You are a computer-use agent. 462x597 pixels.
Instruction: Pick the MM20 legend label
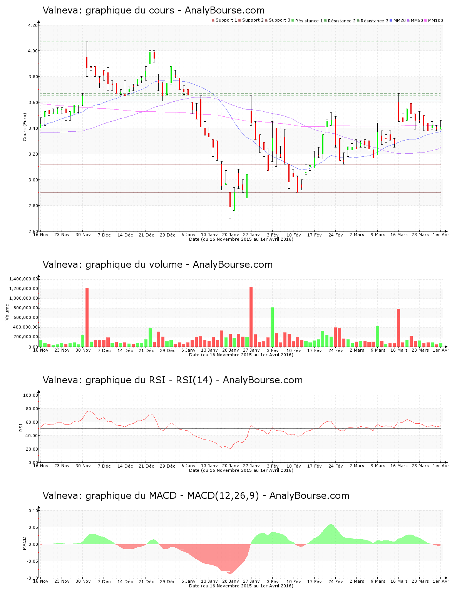coord(398,20)
